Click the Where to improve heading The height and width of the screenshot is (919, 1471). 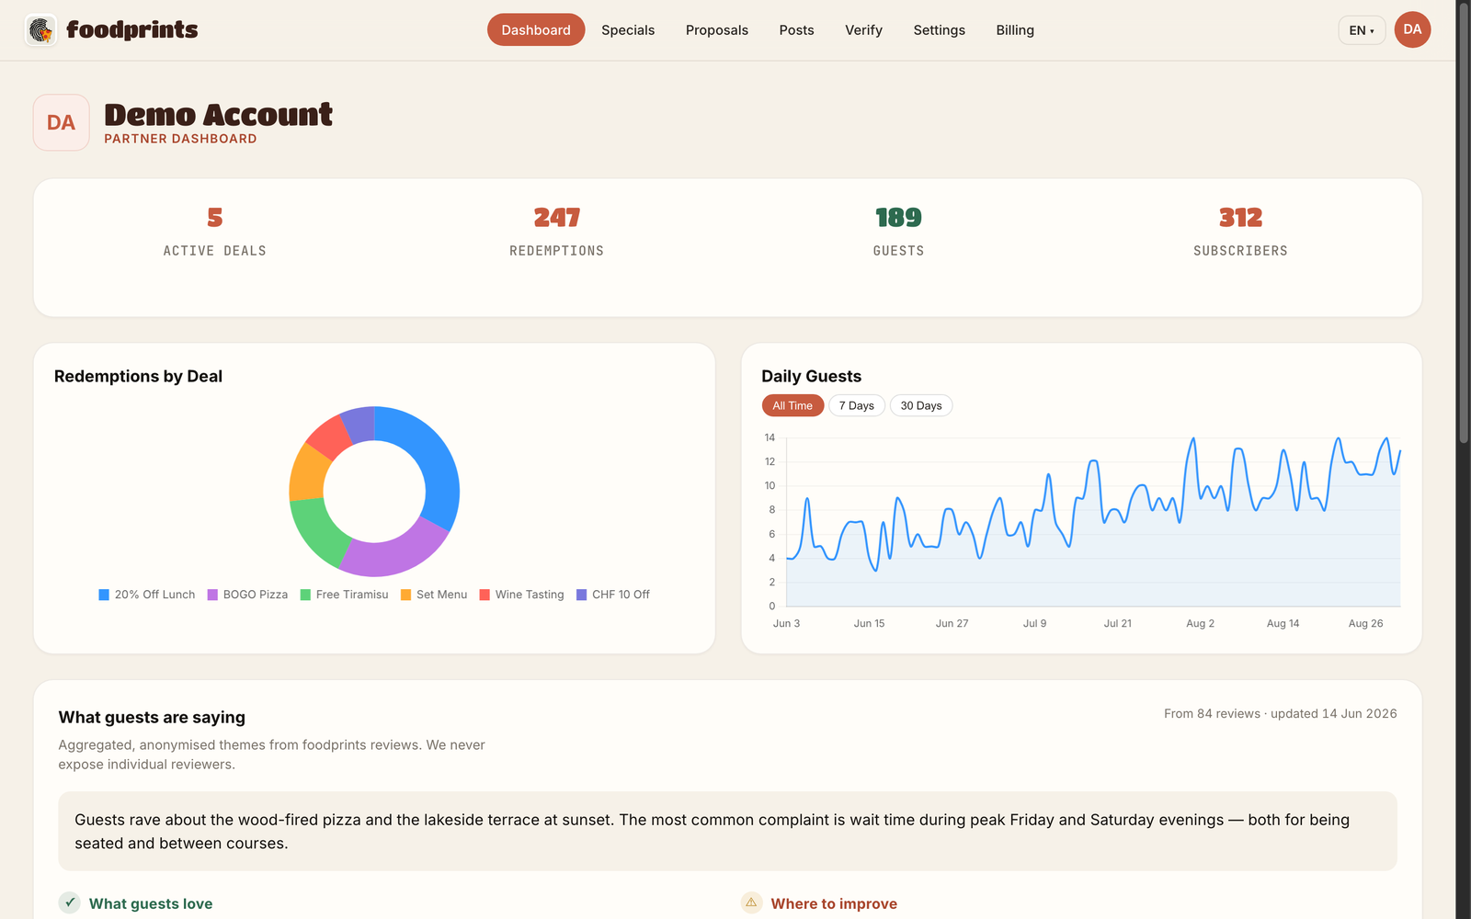pyautogui.click(x=834, y=903)
